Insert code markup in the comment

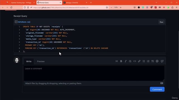[x=135, y=61]
